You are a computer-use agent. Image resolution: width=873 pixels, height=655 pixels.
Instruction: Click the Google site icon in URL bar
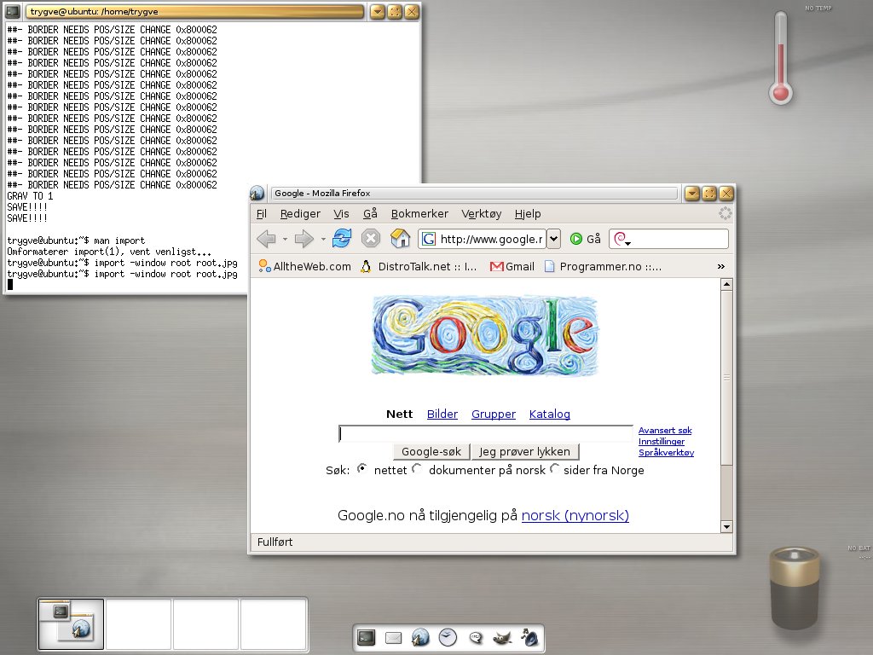428,240
